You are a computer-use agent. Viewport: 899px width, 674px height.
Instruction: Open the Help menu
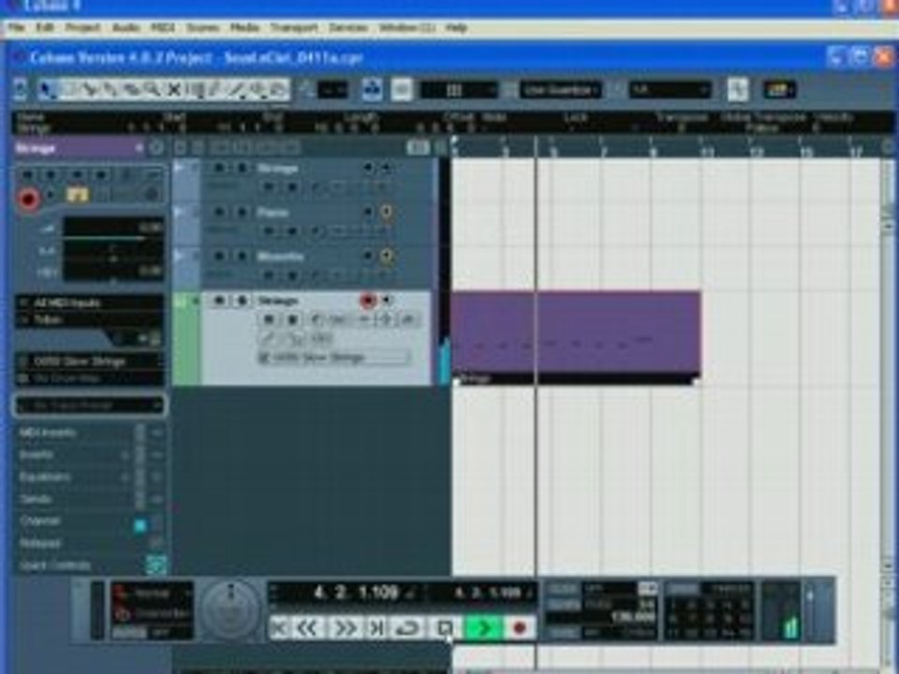coord(456,27)
